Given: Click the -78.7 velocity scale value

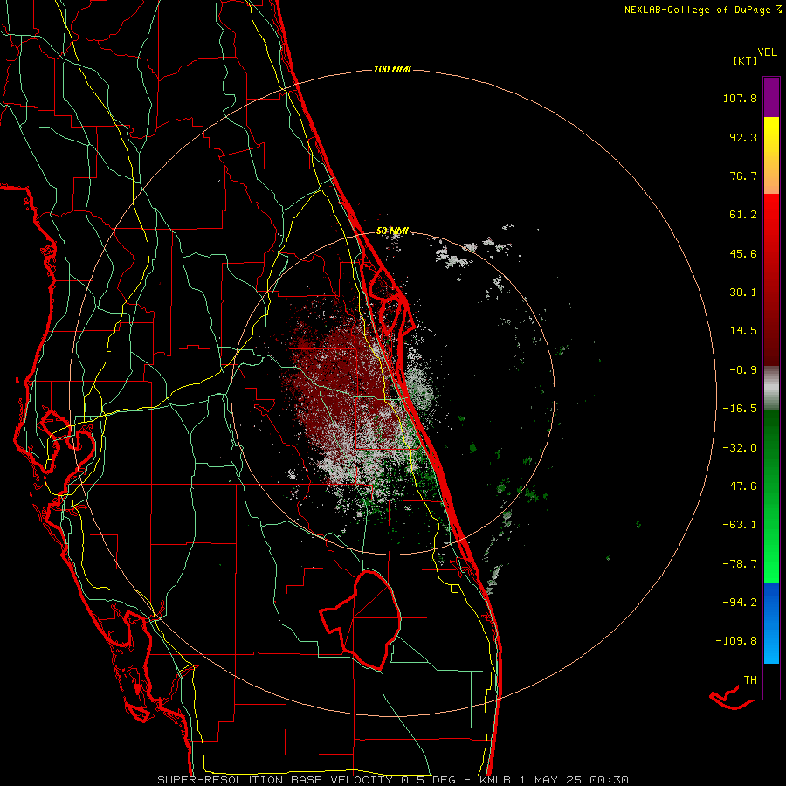Looking at the screenshot, I should [x=740, y=564].
